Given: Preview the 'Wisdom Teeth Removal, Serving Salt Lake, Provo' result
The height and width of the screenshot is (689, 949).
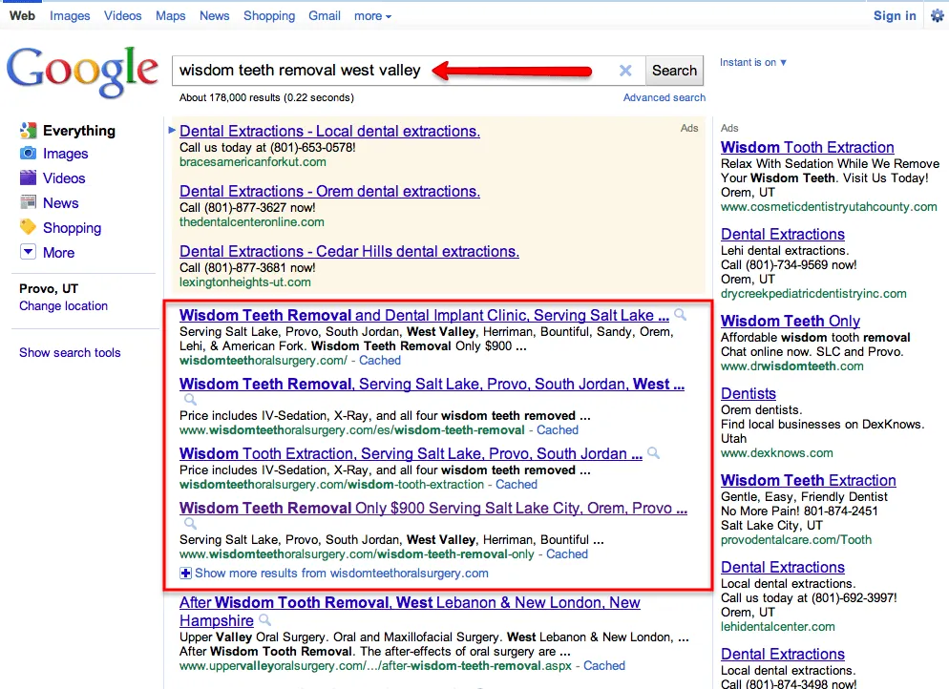Looking at the screenshot, I should coord(190,399).
